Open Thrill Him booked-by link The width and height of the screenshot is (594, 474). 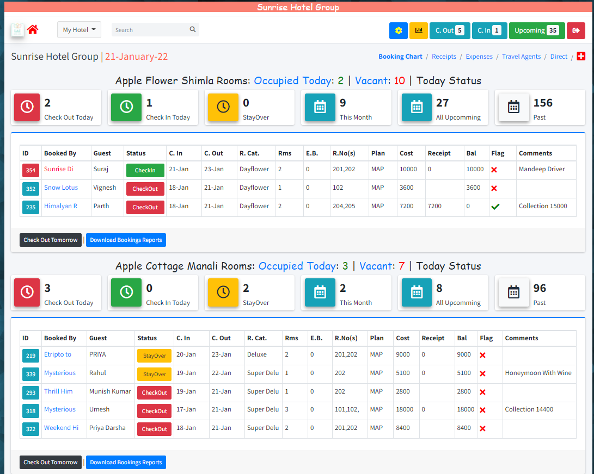58,391
